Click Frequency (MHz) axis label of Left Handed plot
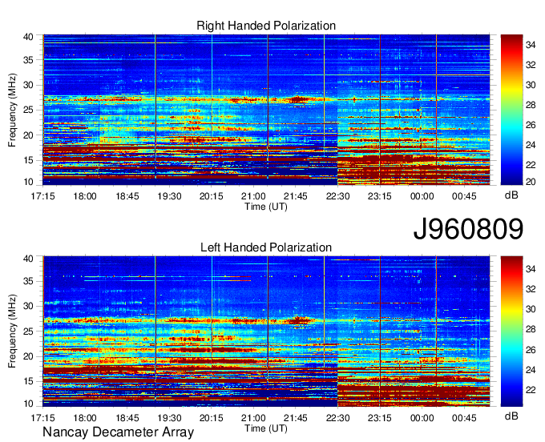This screenshot has width=545, height=442. pyautogui.click(x=12, y=331)
